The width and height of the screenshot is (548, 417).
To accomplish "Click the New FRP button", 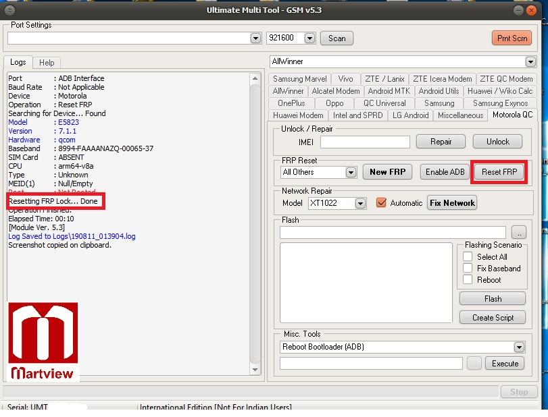I will (x=388, y=172).
